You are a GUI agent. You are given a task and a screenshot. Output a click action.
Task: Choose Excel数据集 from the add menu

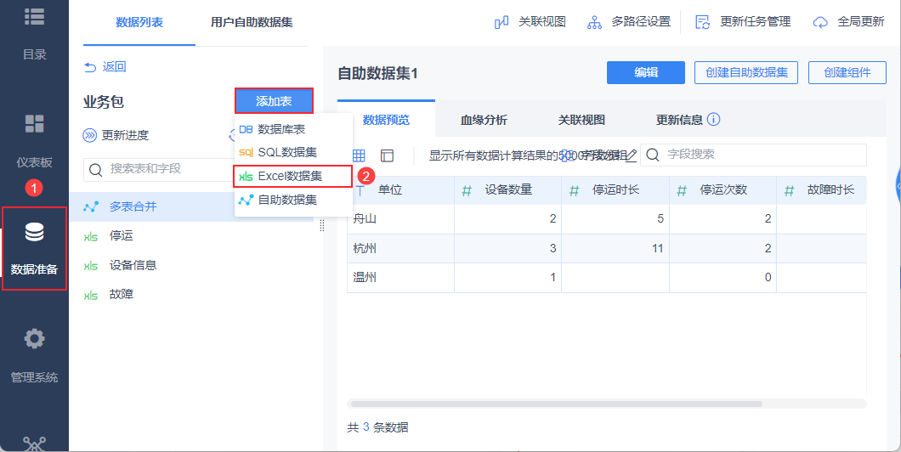pyautogui.click(x=292, y=176)
